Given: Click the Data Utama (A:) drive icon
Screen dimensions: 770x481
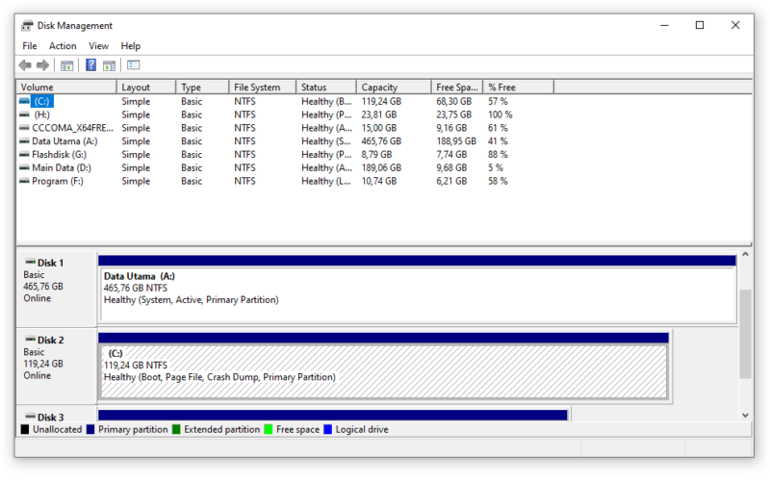Looking at the screenshot, I should coord(24,140).
